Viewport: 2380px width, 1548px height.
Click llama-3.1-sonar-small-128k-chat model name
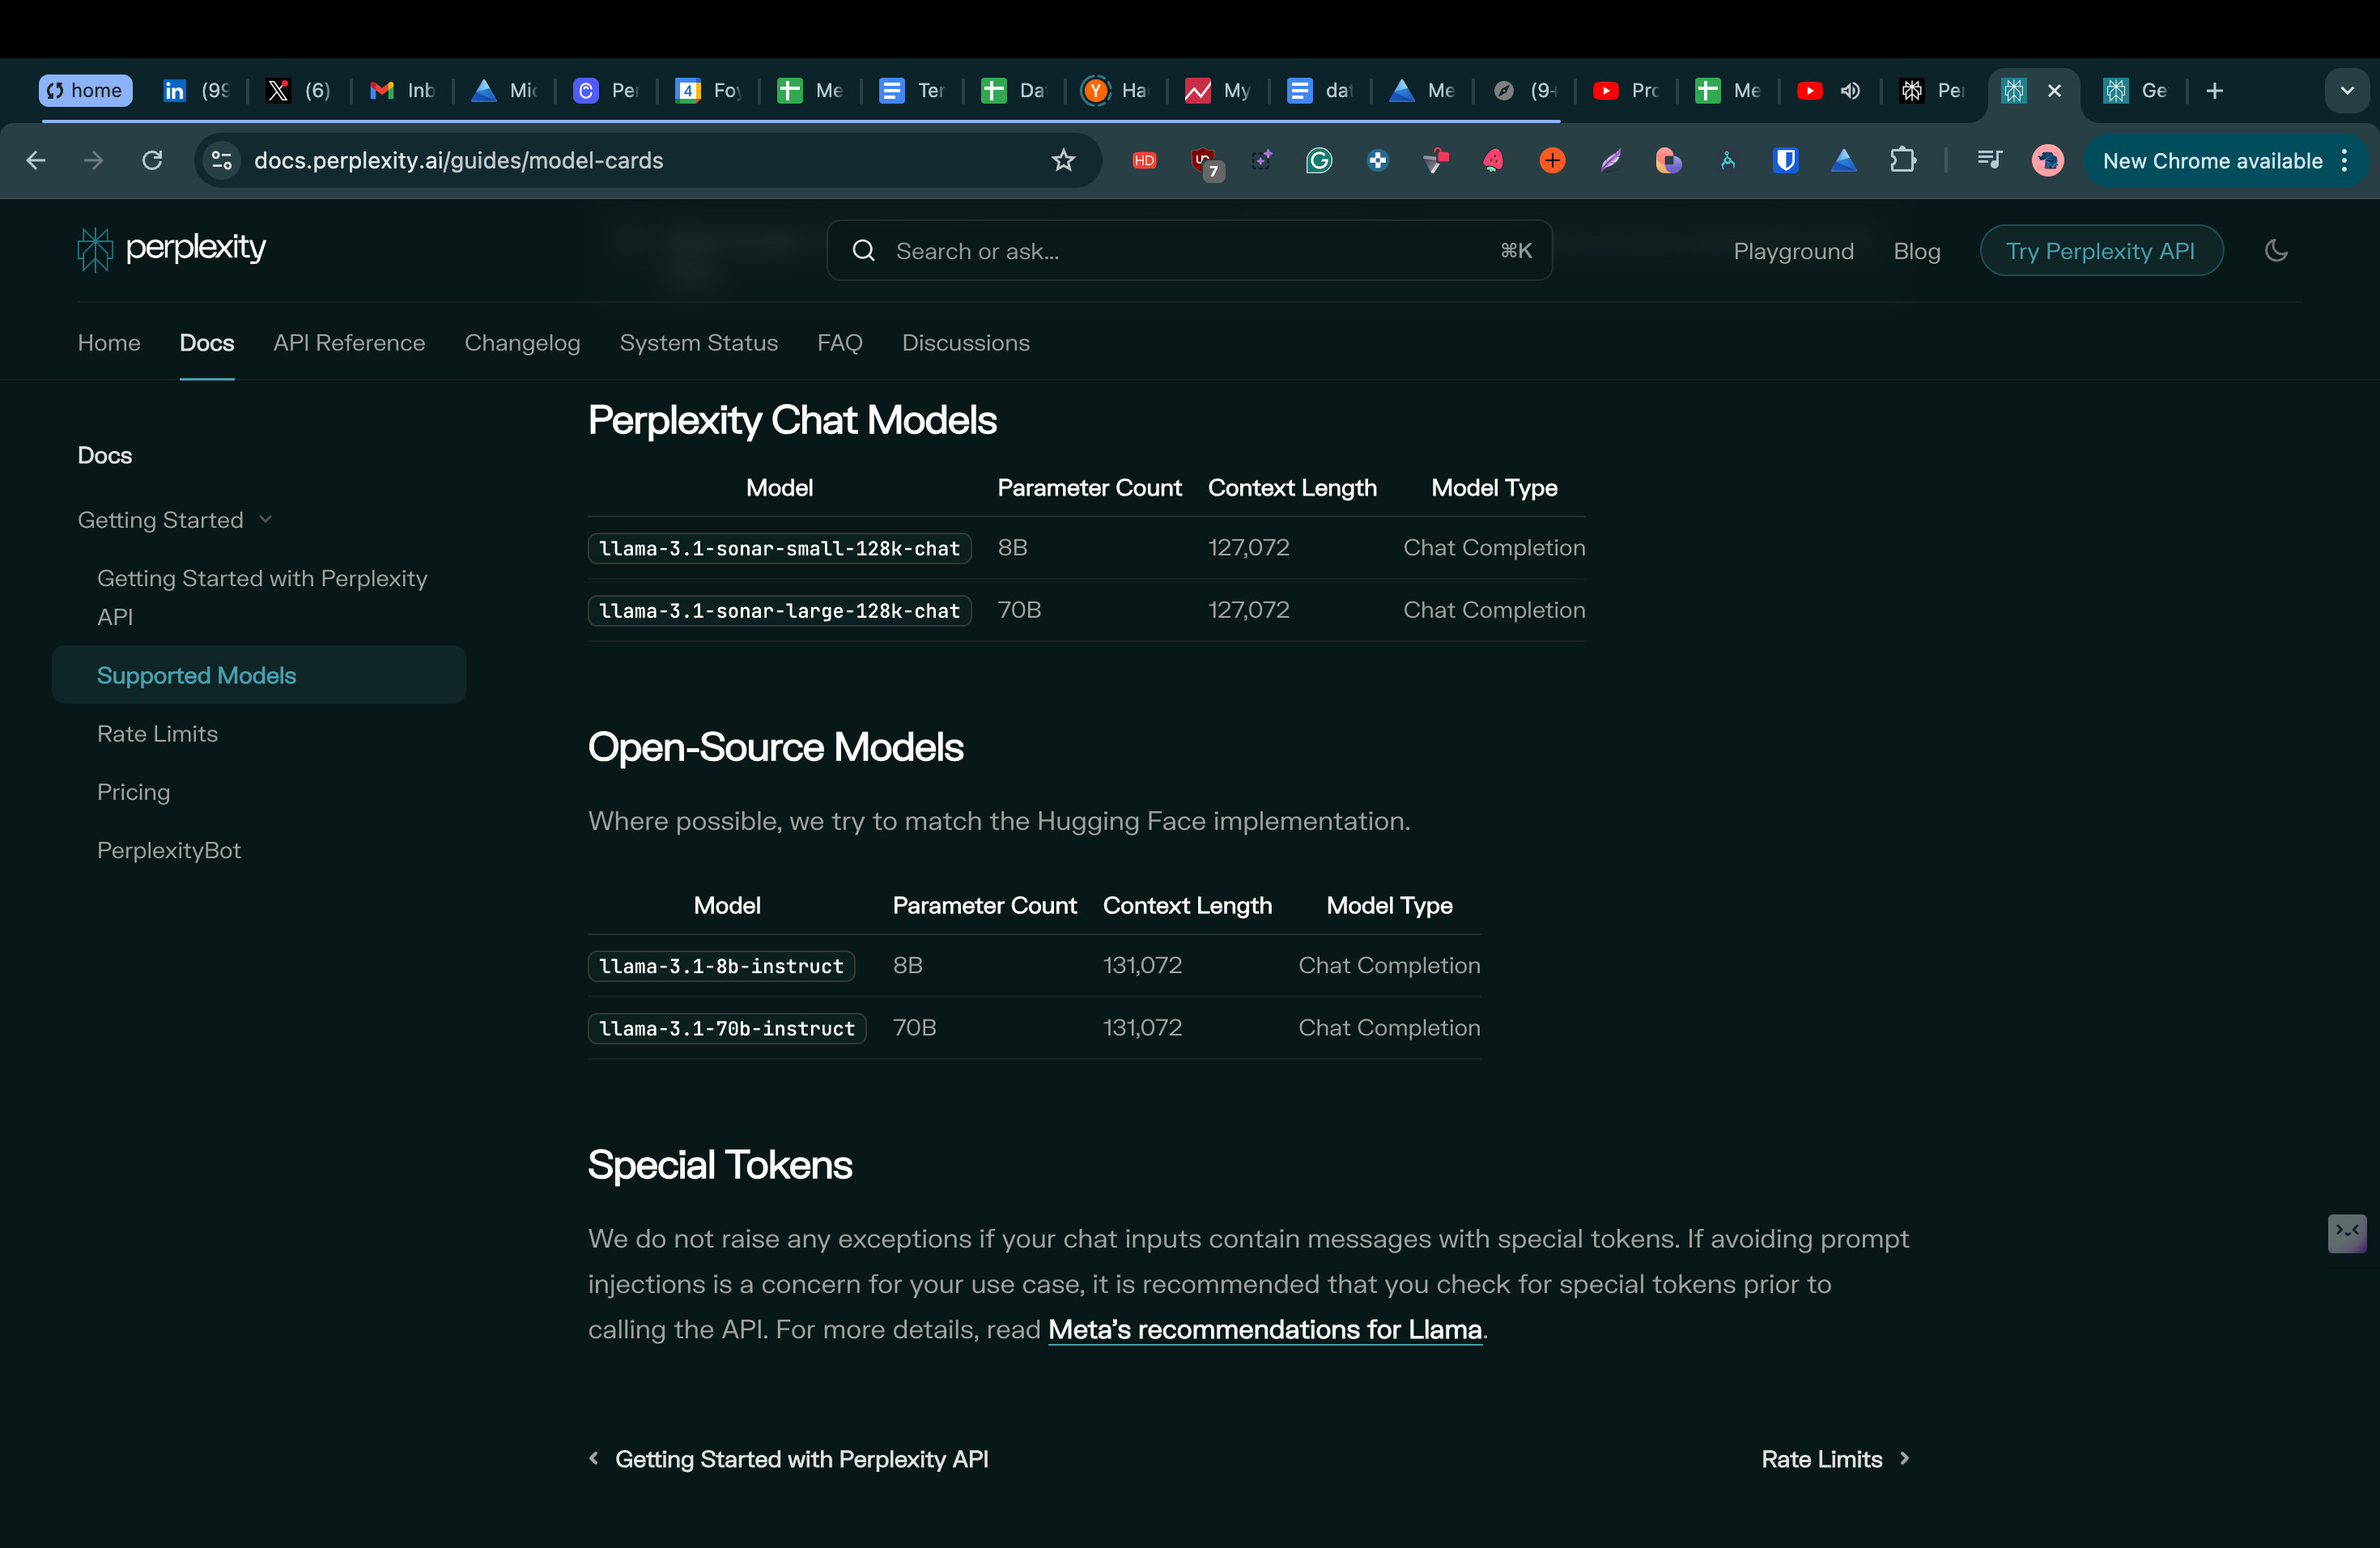click(x=780, y=548)
